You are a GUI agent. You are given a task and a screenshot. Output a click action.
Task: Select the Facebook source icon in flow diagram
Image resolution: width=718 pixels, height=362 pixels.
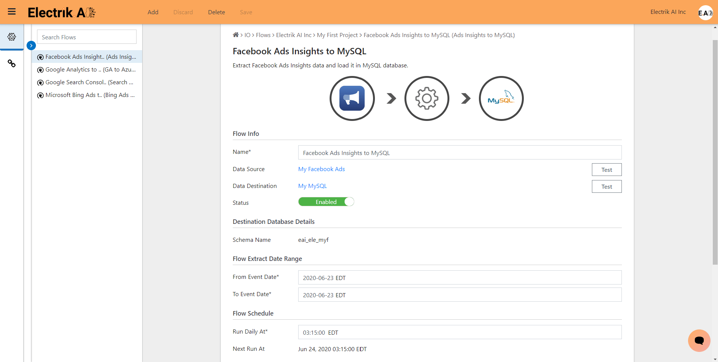point(352,98)
